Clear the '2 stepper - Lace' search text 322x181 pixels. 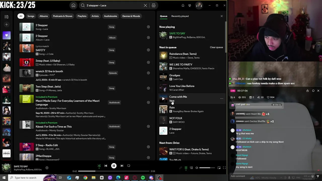(145, 5)
